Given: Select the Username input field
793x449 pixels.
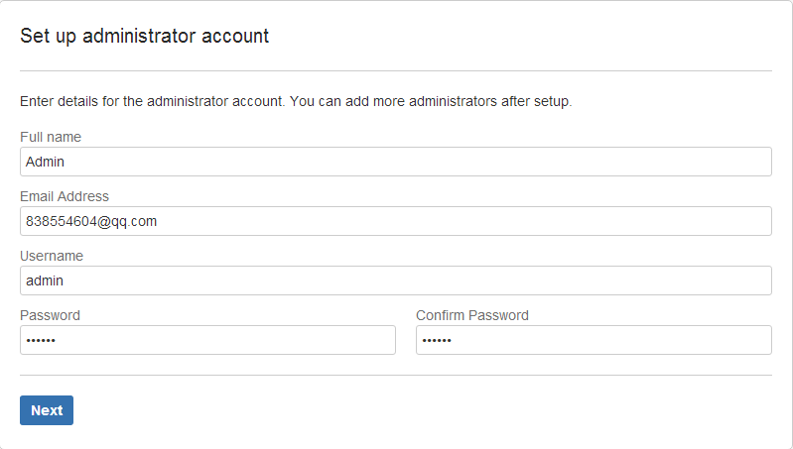Looking at the screenshot, I should (395, 281).
